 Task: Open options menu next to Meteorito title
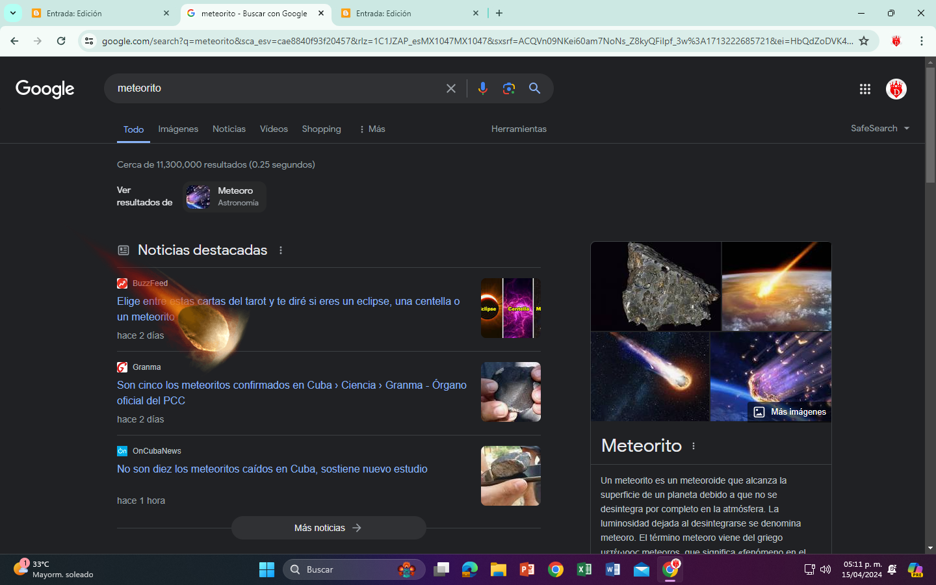694,446
